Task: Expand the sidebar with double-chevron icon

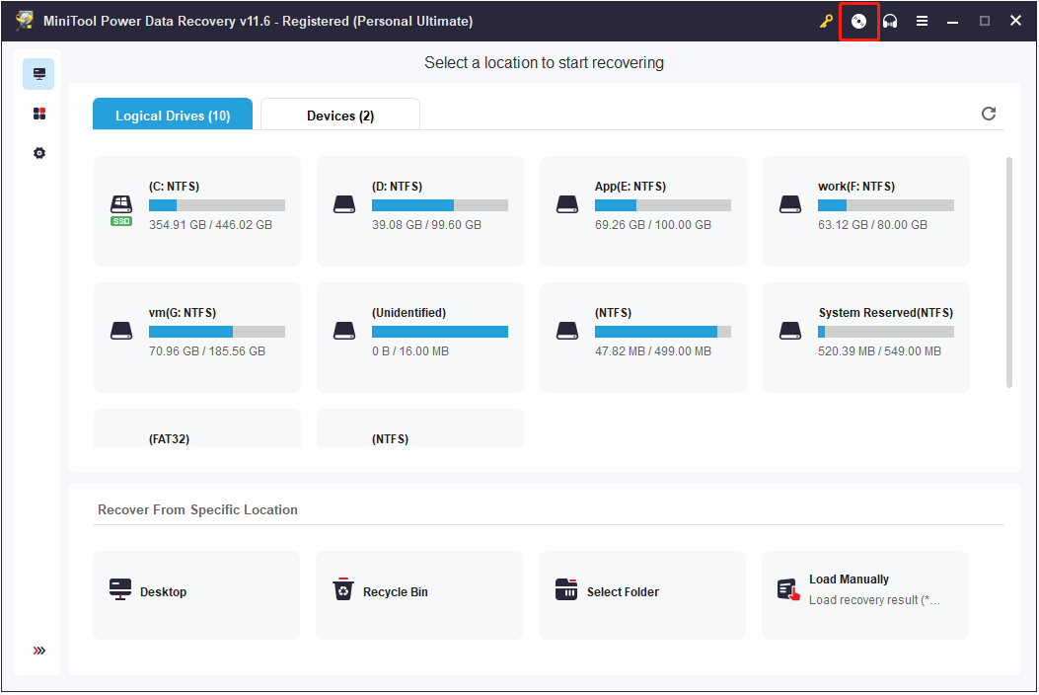Action: click(39, 651)
